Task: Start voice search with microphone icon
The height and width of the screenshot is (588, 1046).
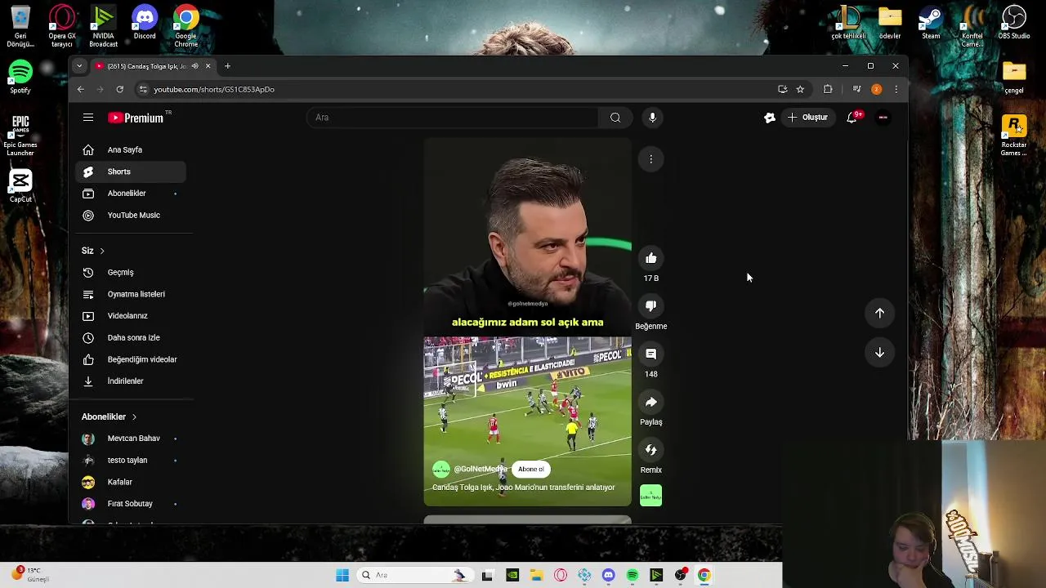Action: click(x=652, y=118)
